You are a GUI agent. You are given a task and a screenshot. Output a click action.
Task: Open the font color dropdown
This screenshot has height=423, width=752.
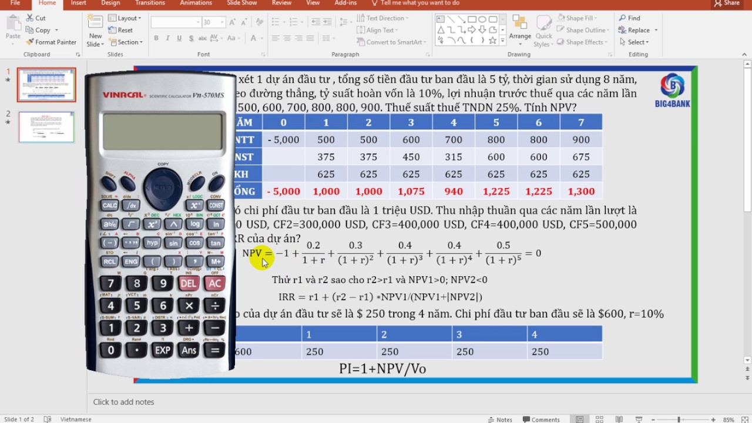[261, 38]
